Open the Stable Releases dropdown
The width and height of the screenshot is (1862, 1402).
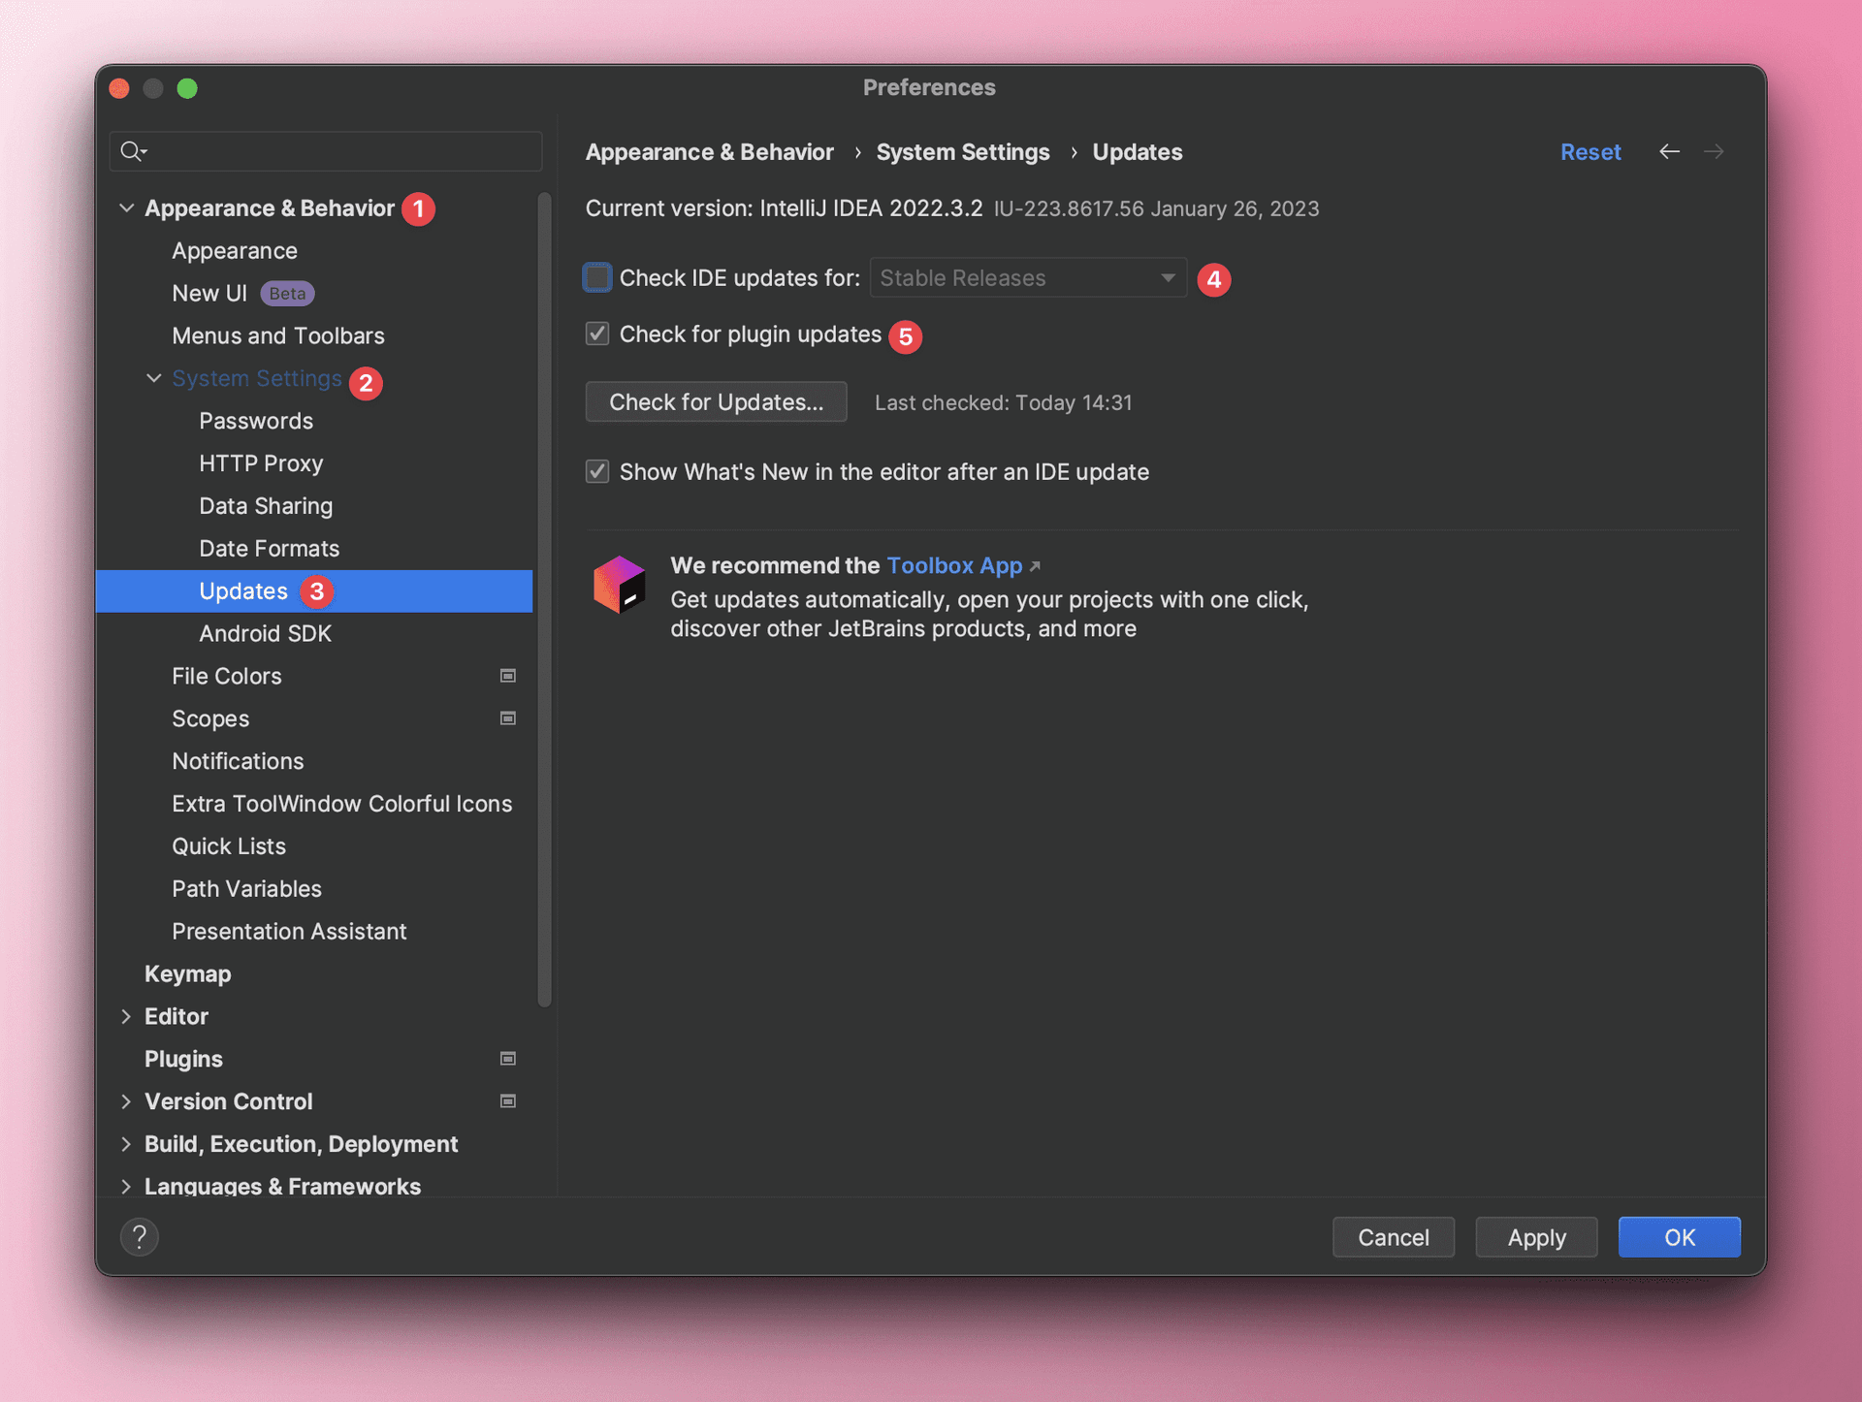coord(1028,278)
